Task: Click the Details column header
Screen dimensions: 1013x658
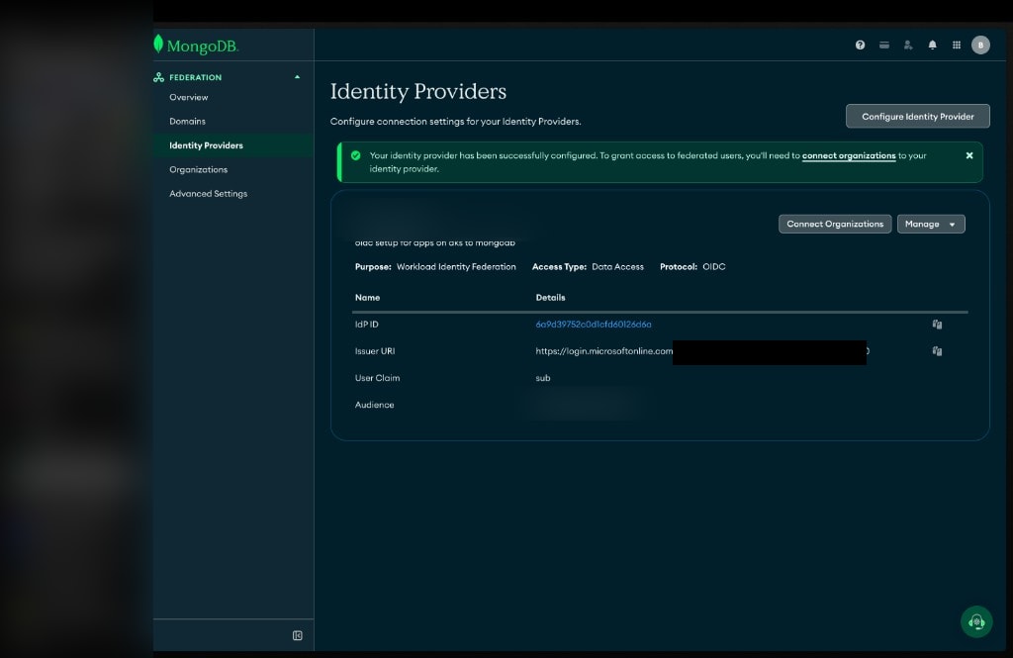Action: point(550,297)
